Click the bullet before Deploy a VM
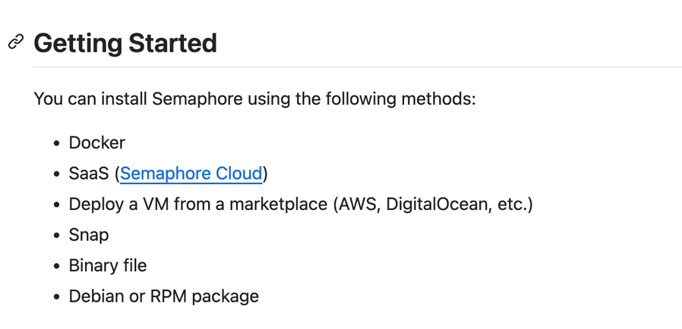 tap(56, 205)
